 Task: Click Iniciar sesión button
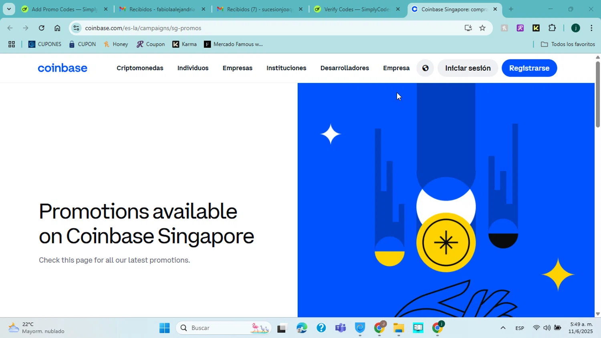pos(468,68)
